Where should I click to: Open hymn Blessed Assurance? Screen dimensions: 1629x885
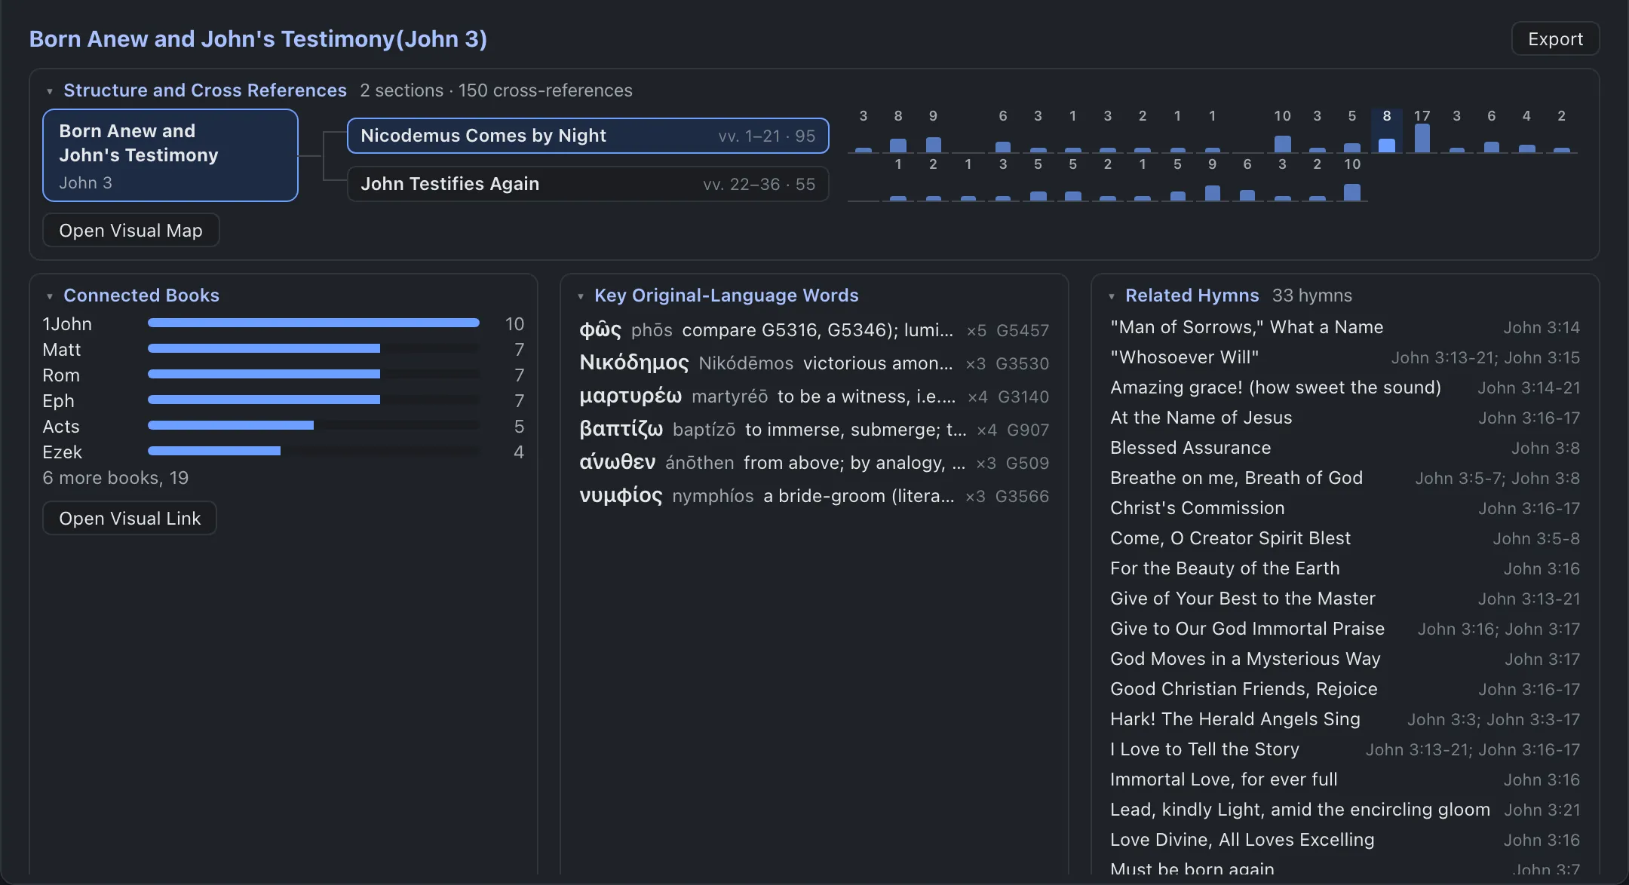click(x=1345, y=448)
